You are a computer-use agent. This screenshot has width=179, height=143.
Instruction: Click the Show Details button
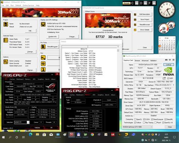pyautogui.click(x=145, y=30)
